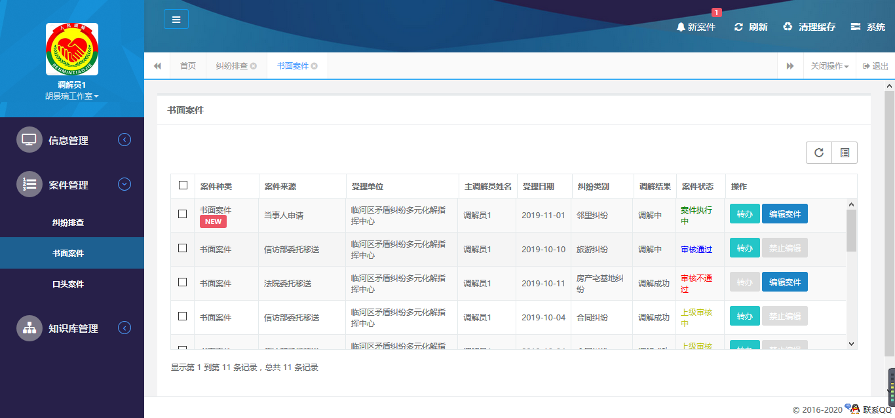Check the select-all checkbox in table header

tap(183, 185)
